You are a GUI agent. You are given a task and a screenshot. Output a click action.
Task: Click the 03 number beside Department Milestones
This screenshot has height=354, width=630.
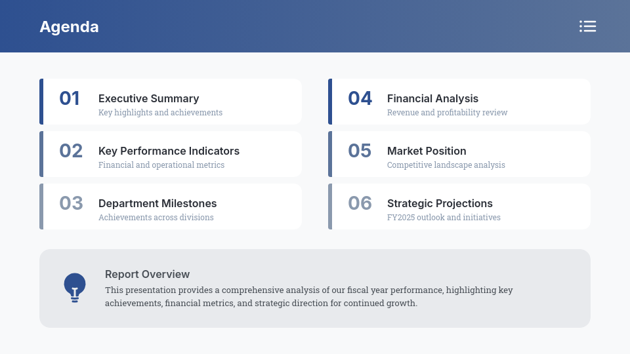71,203
